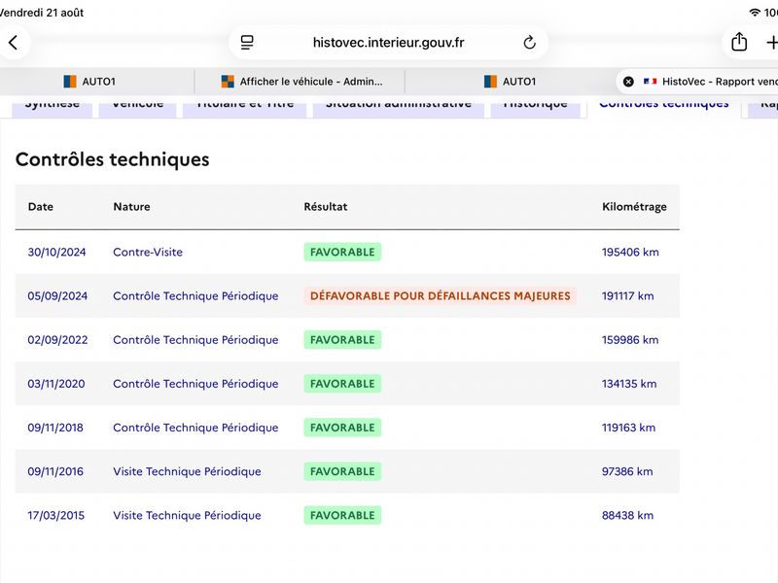
Task: Select the 134135 km mileage value
Action: (629, 384)
